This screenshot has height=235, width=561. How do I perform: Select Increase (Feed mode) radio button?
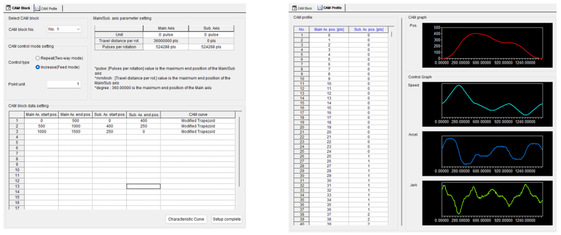click(38, 67)
